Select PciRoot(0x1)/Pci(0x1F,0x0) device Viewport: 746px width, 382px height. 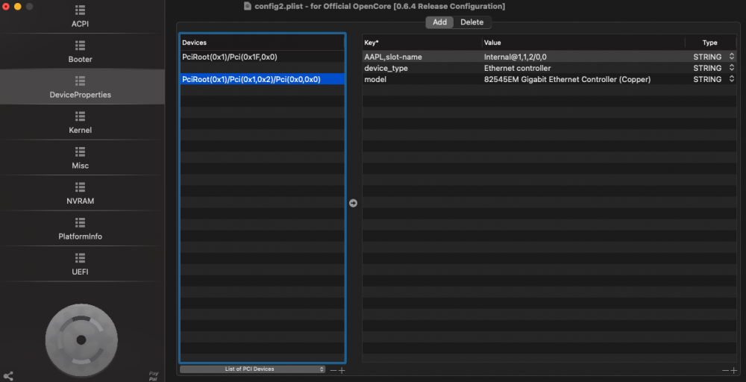click(262, 57)
